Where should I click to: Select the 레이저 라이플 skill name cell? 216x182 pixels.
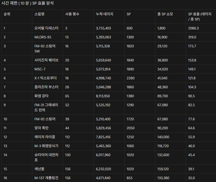click(45, 137)
